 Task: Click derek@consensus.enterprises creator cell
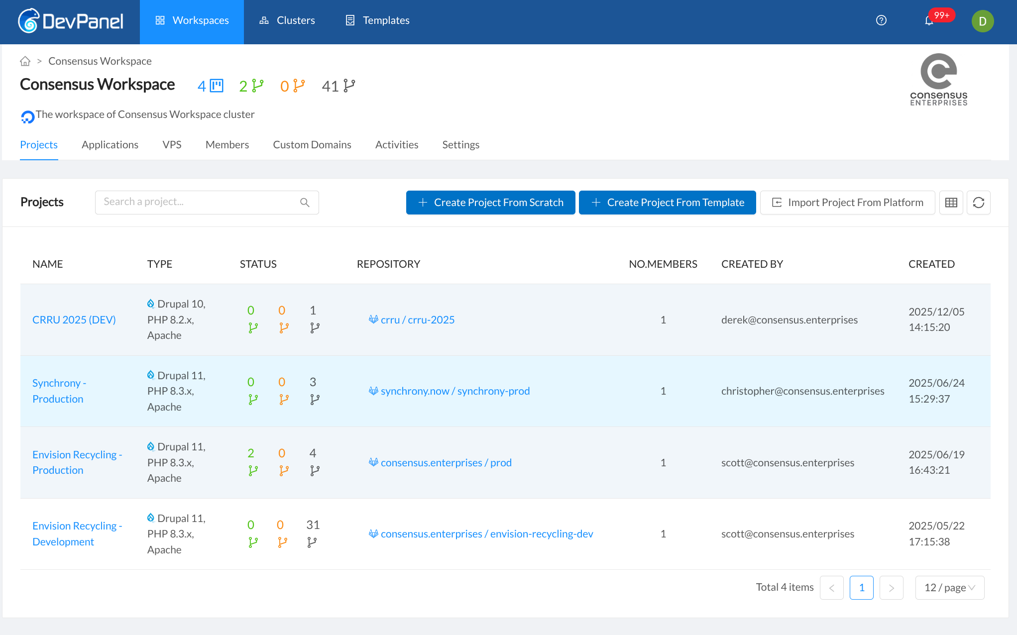tap(790, 320)
